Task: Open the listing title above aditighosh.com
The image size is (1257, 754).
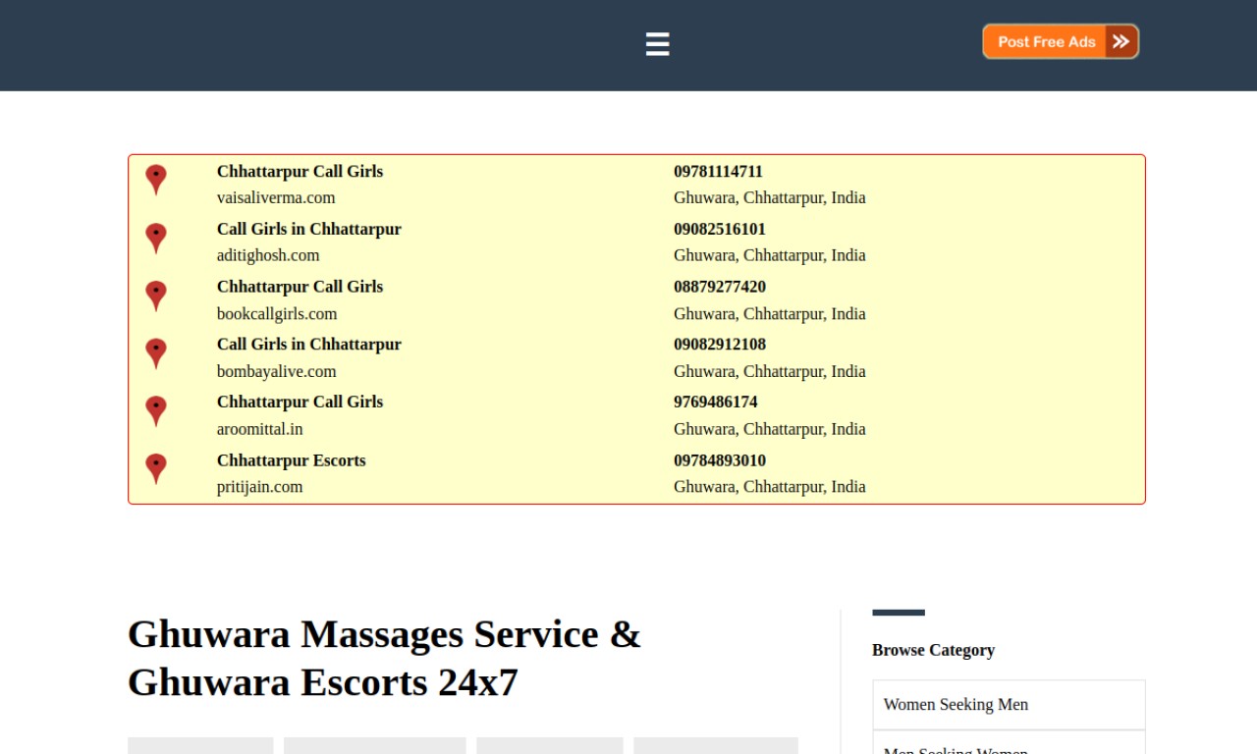Action: tap(309, 229)
